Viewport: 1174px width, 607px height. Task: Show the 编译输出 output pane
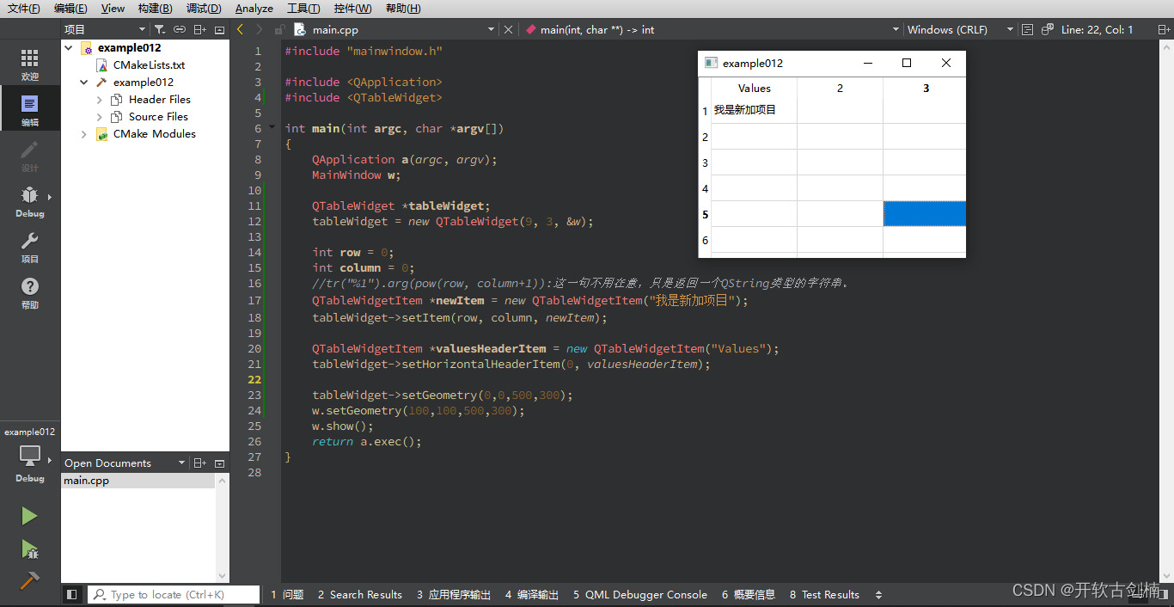coord(532,594)
